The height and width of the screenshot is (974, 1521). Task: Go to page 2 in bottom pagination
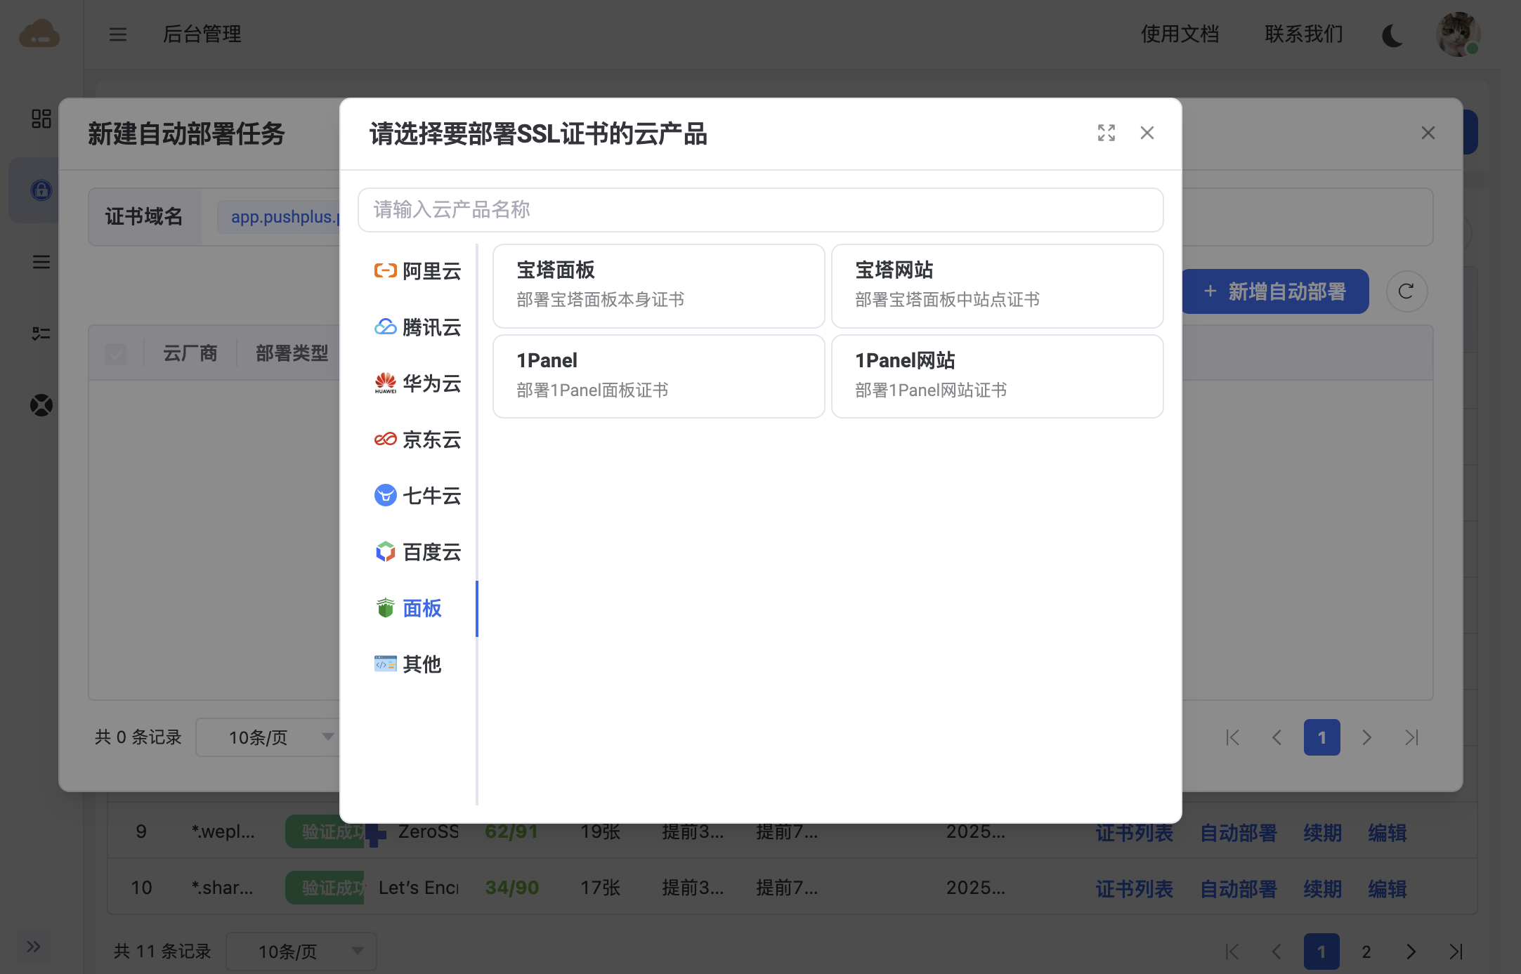(1366, 952)
